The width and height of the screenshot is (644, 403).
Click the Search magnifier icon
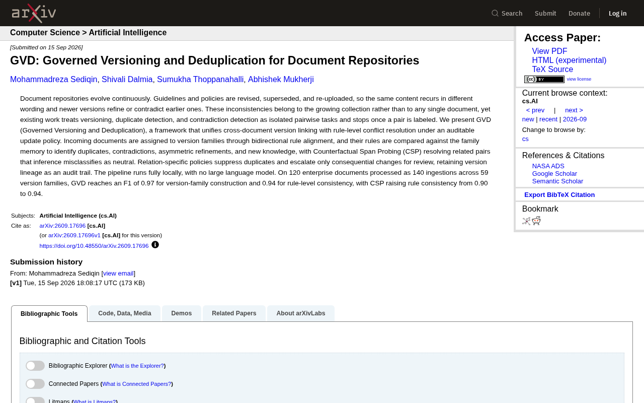(495, 13)
